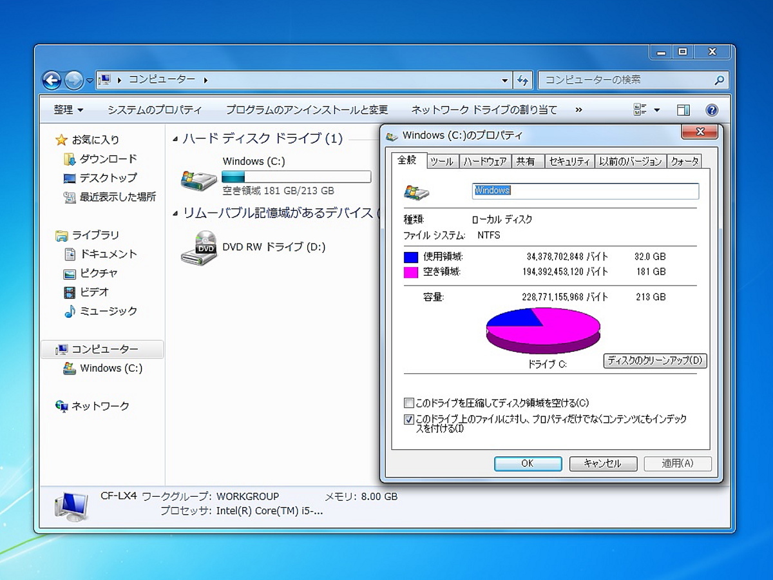Click OK in properties dialog
This screenshot has height=580, width=773.
(528, 463)
